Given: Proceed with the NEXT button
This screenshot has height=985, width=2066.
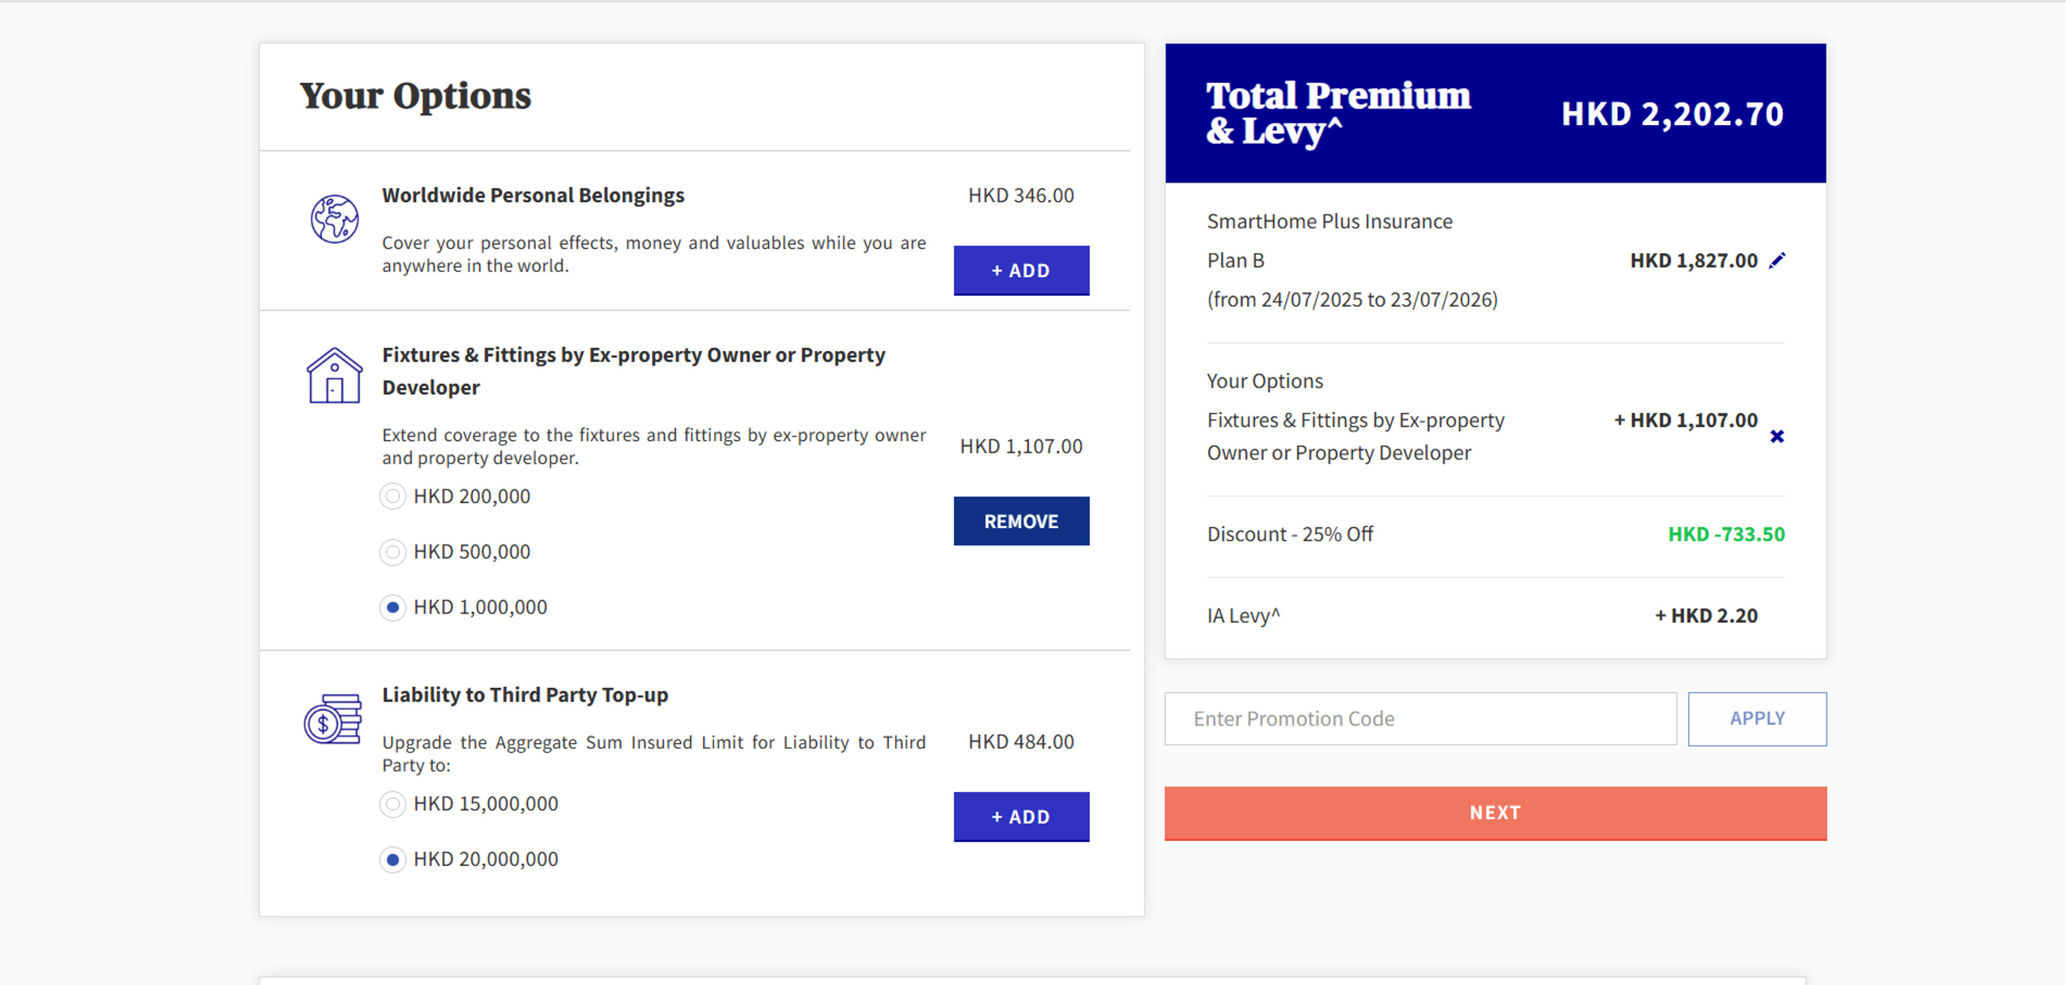Looking at the screenshot, I should tap(1496, 813).
